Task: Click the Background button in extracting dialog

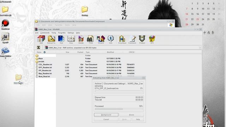Action: pyautogui.click(x=106, y=115)
